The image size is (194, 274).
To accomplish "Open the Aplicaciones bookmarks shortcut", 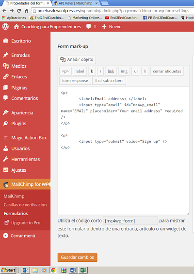I will point(14,18).
